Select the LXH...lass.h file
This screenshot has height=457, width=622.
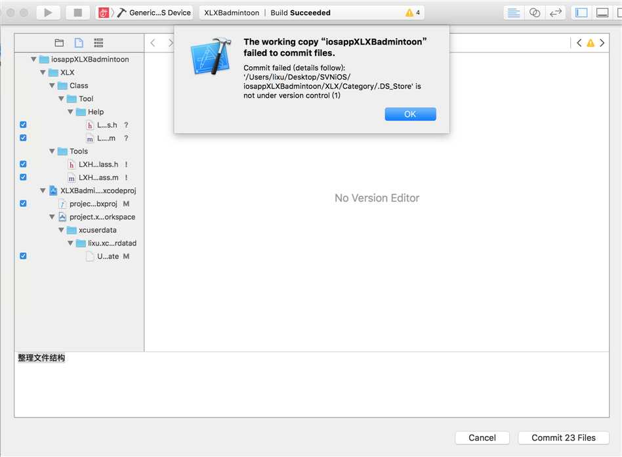[93, 164]
